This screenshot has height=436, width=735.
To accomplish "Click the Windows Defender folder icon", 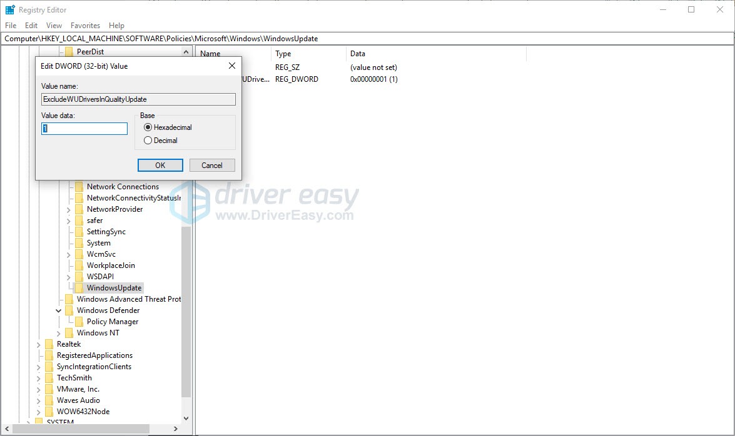I will click(x=70, y=310).
